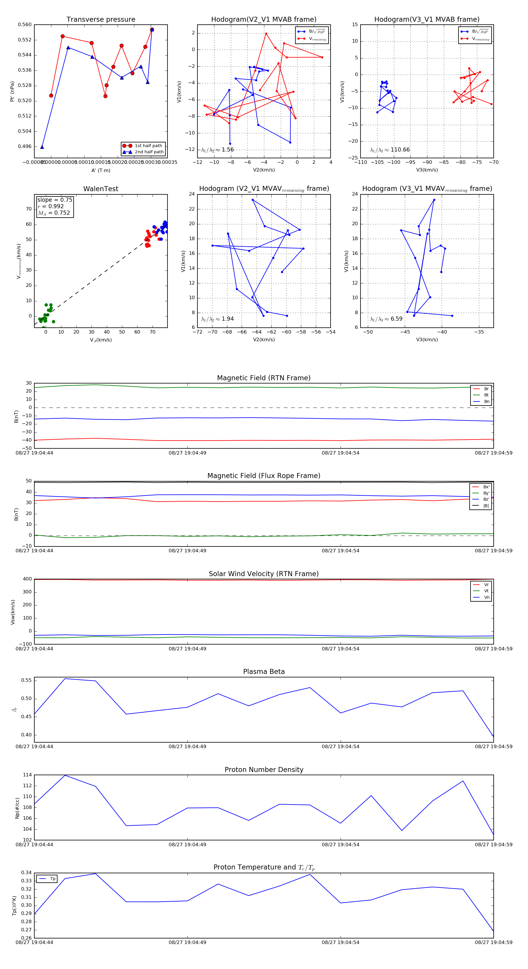The image size is (528, 969).
Task: Click the 'M_A = 0.752' value
Action: (x=54, y=213)
